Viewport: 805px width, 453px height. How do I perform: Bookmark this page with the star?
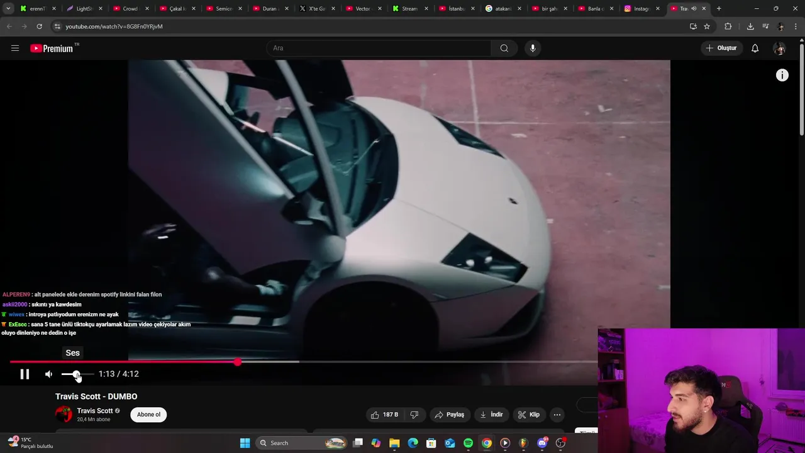tap(707, 26)
